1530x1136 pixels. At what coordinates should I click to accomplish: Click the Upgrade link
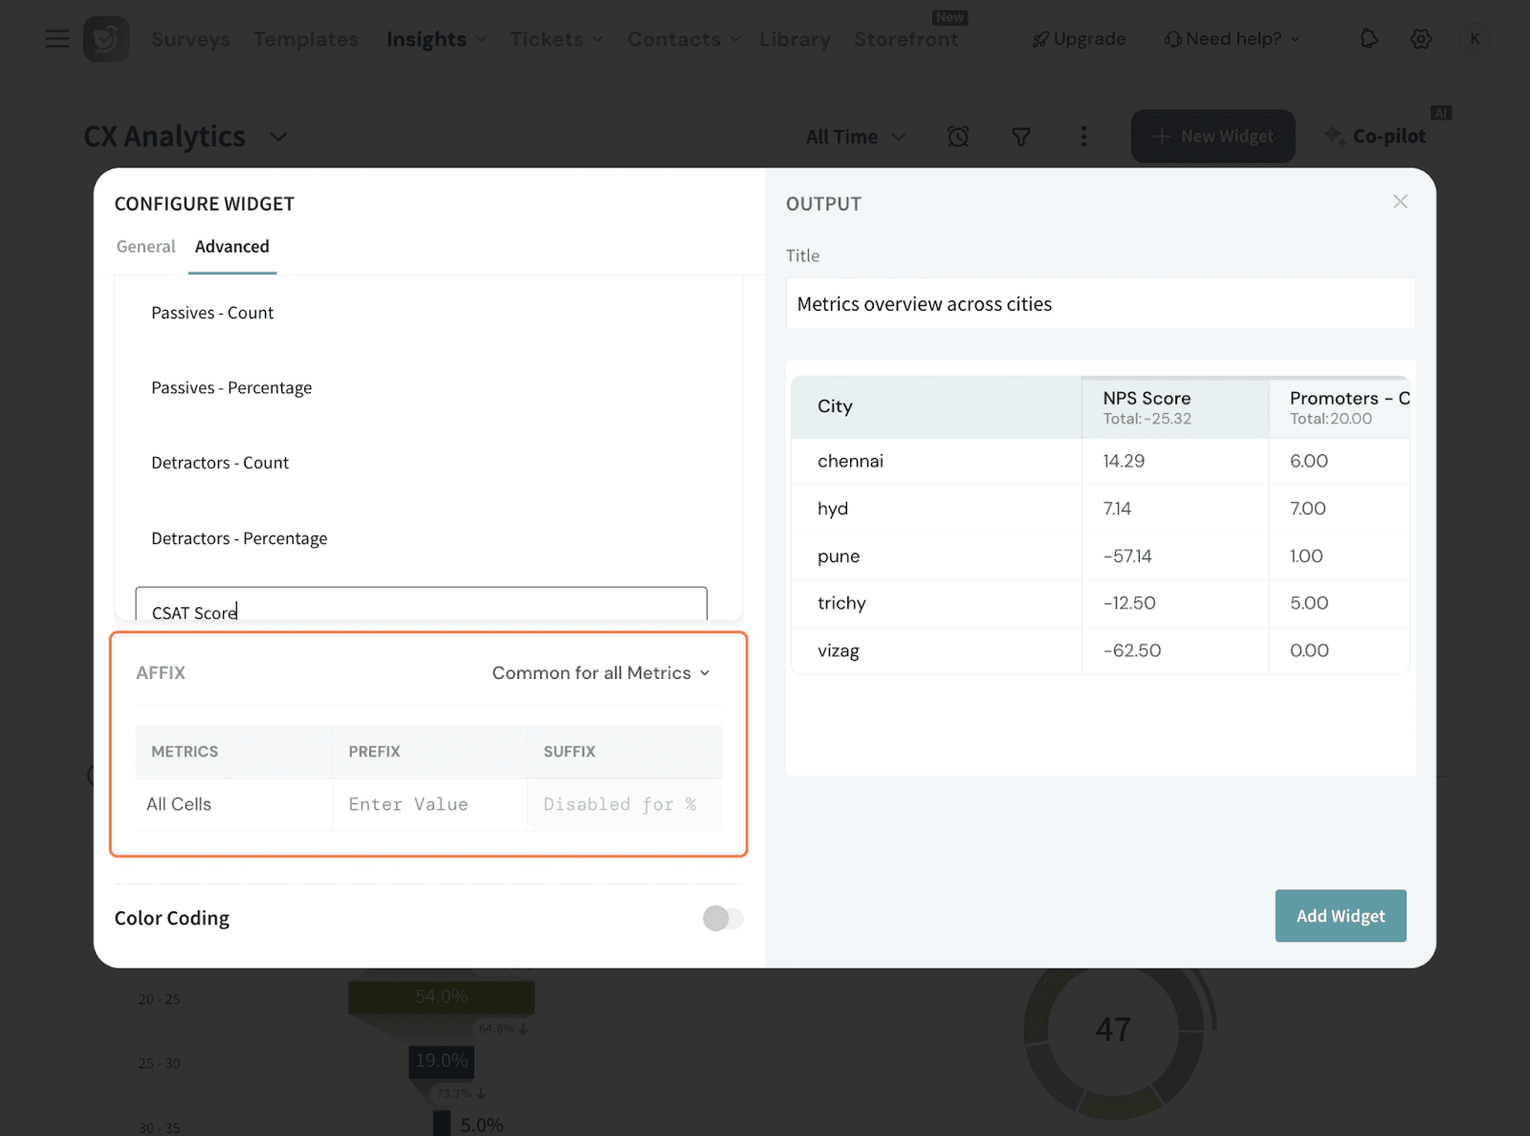[1080, 39]
